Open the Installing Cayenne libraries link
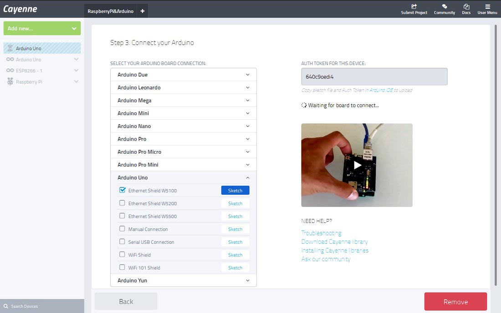This screenshot has width=501, height=313. (335, 251)
